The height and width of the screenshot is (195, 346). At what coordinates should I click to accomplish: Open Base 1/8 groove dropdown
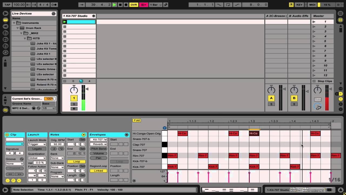[49, 108]
